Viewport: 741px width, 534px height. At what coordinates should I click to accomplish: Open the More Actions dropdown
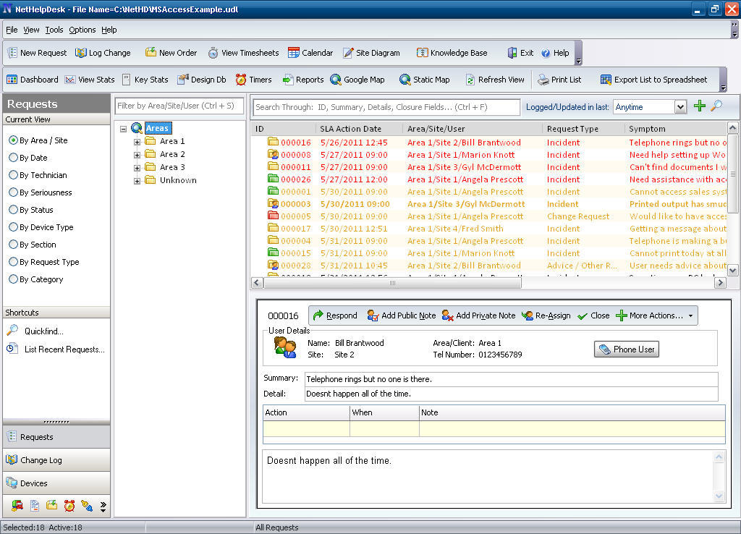click(x=656, y=315)
